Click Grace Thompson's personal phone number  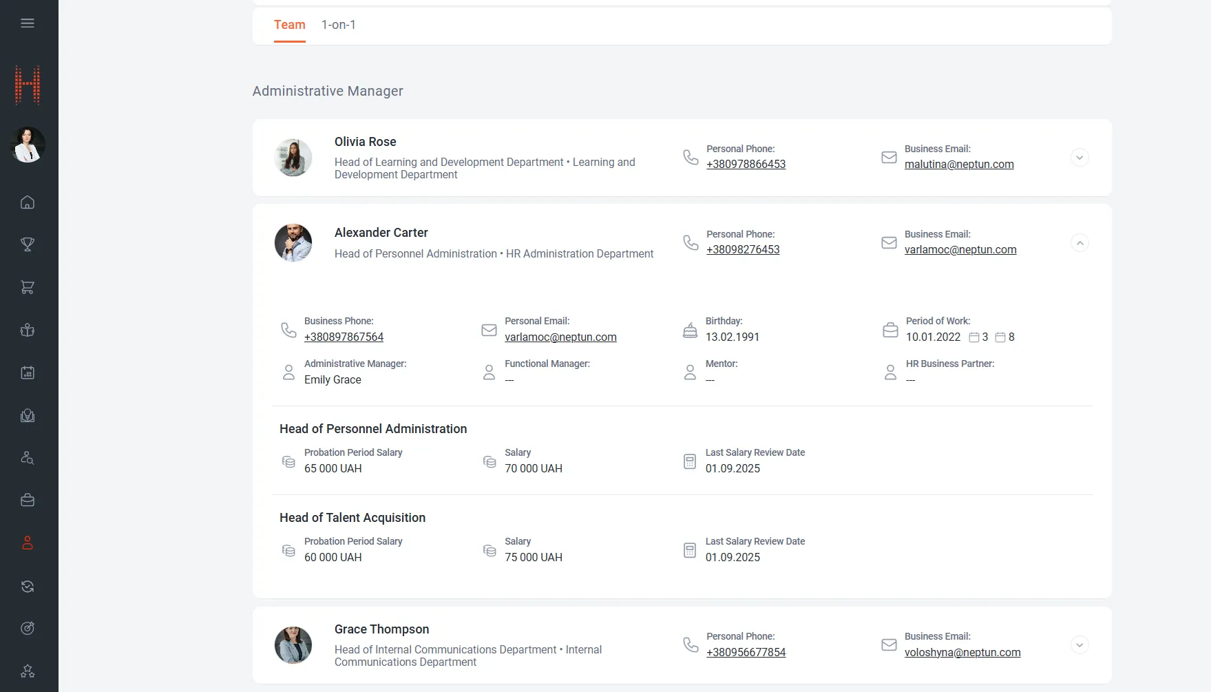click(746, 653)
